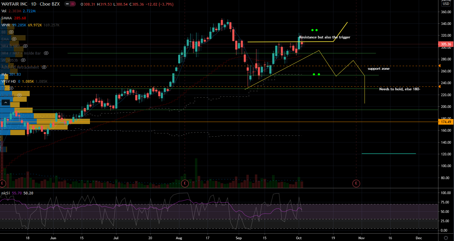Click the 200.00 price scale label
Viewport: 454px width, 241px height.
tap(446, 107)
